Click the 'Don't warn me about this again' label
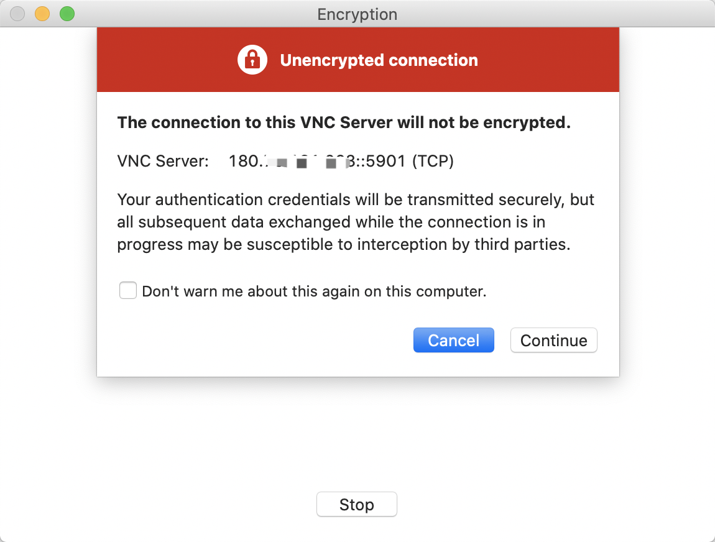 (314, 291)
